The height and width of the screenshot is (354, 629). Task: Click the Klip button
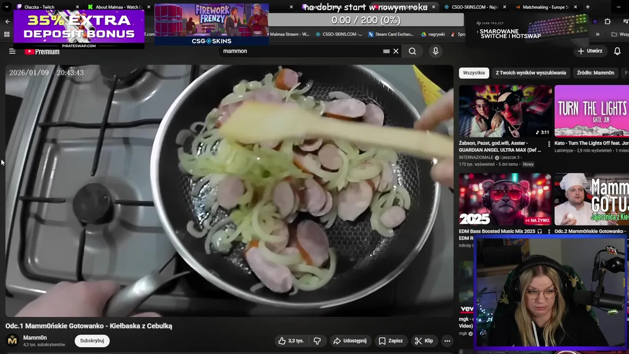click(424, 341)
